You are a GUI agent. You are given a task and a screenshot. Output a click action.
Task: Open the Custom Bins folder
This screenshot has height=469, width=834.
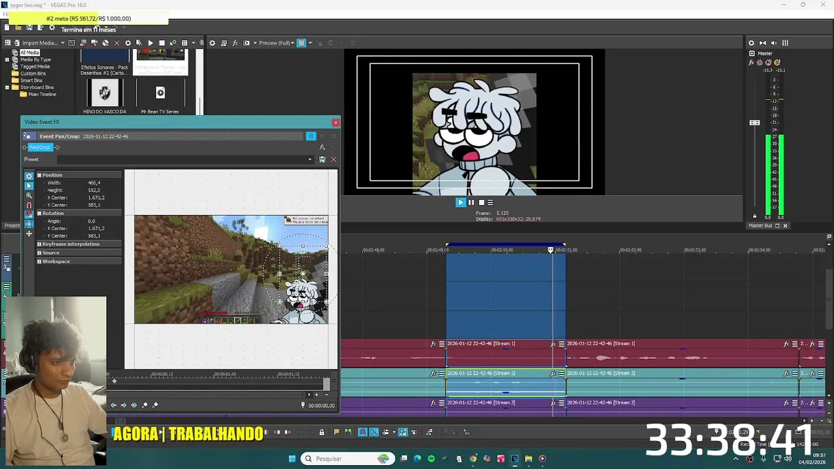click(x=33, y=74)
